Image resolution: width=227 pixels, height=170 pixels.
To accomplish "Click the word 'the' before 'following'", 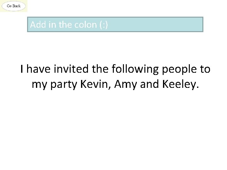I will pos(100,69).
